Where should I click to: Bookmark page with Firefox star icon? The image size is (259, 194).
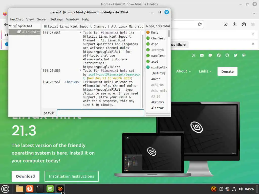click(200, 25)
